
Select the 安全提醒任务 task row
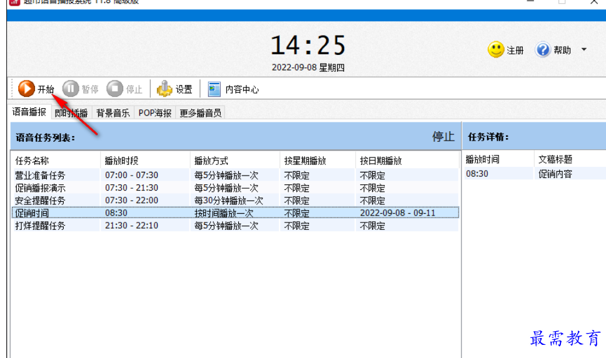[40, 201]
